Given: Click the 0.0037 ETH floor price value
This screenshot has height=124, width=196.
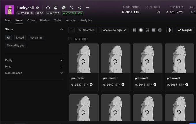Looking at the screenshot, I should tap(131, 12).
